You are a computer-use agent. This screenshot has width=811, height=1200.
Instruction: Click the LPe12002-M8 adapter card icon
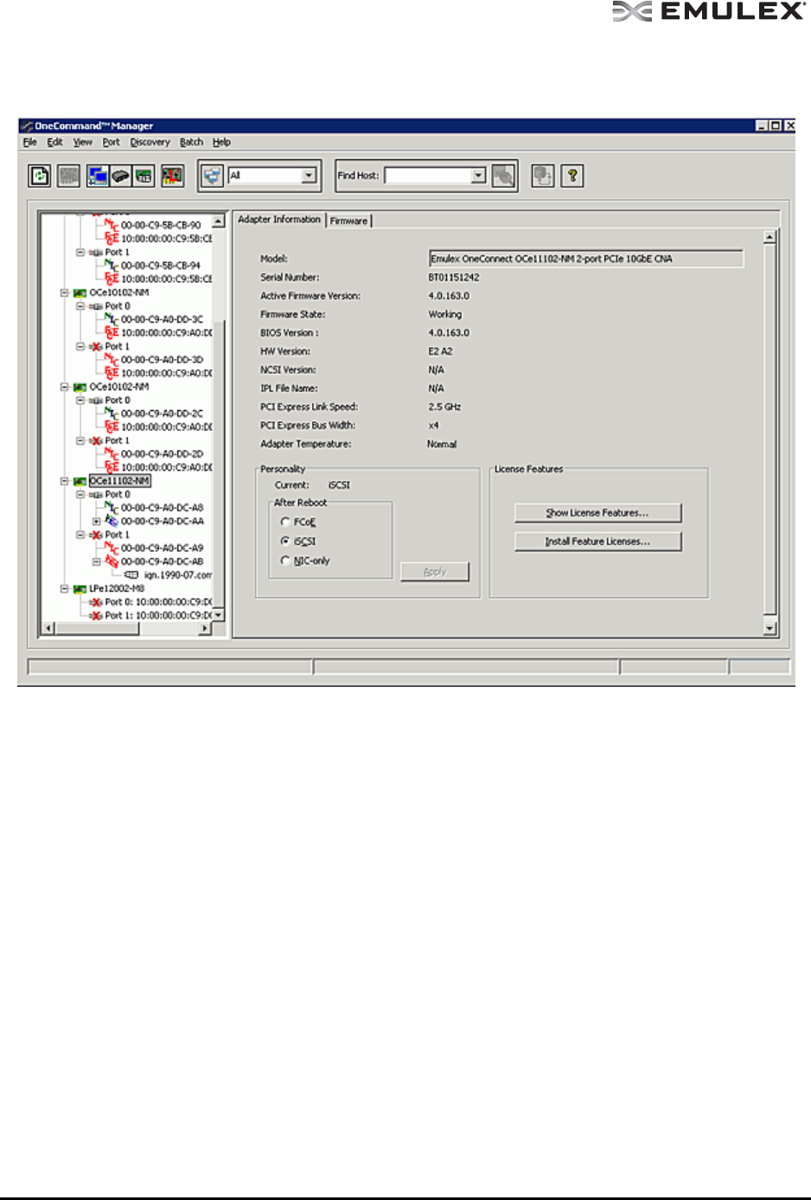[80, 588]
